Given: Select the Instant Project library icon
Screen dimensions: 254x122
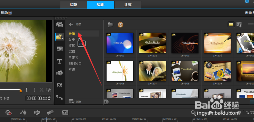Looking at the screenshot, I should pos(59,37).
